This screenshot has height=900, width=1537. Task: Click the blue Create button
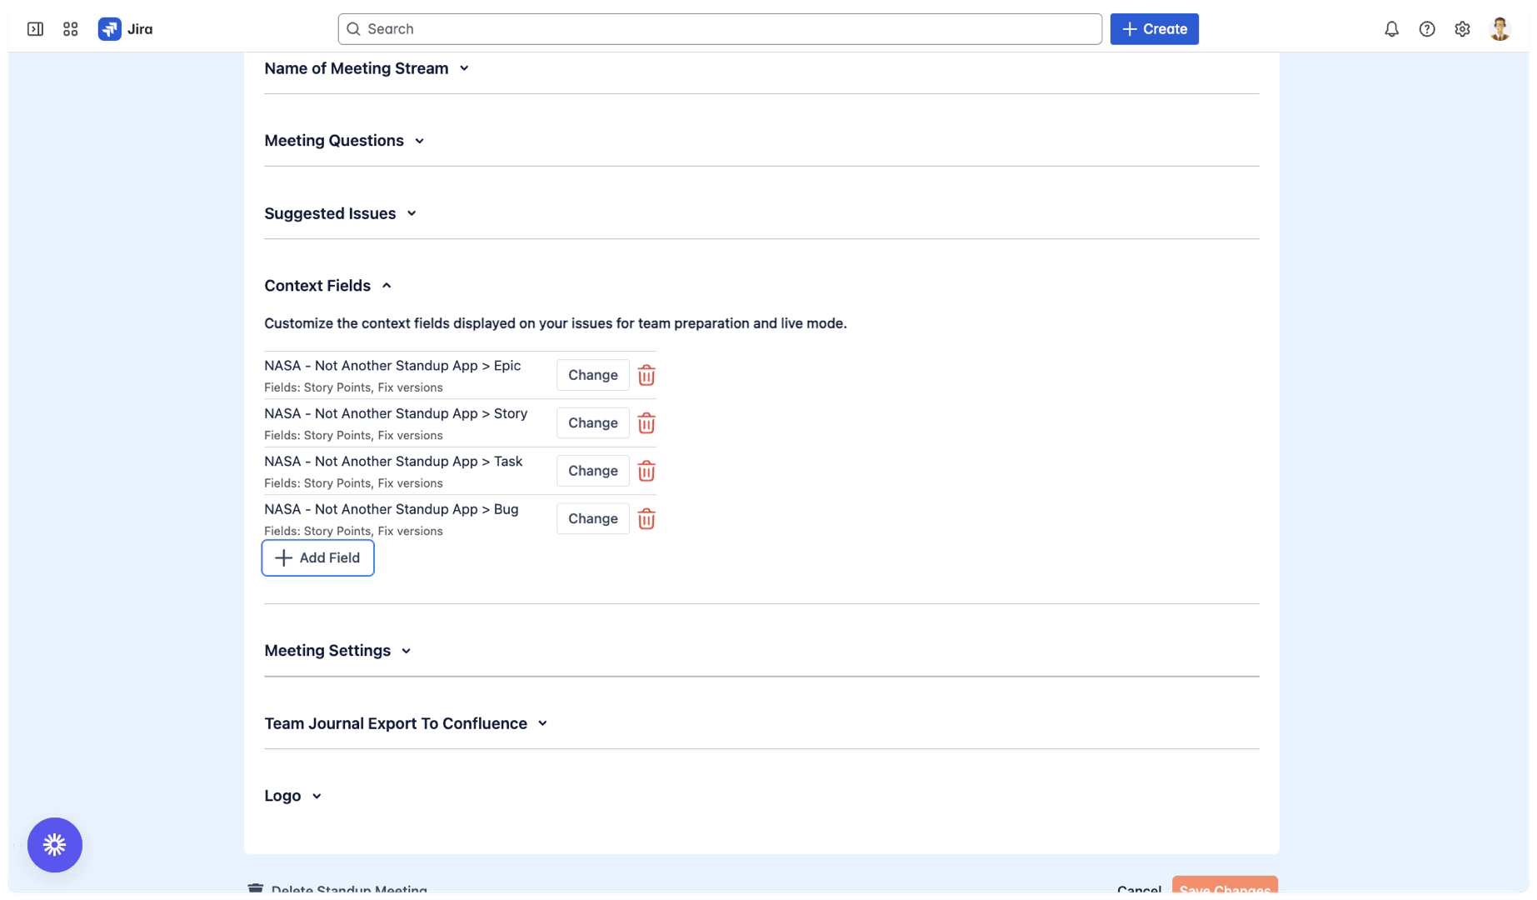tap(1154, 29)
